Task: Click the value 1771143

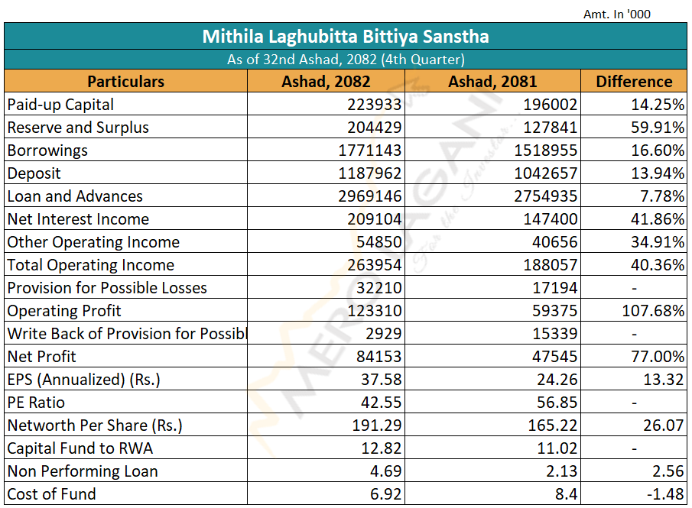Action: pos(370,150)
